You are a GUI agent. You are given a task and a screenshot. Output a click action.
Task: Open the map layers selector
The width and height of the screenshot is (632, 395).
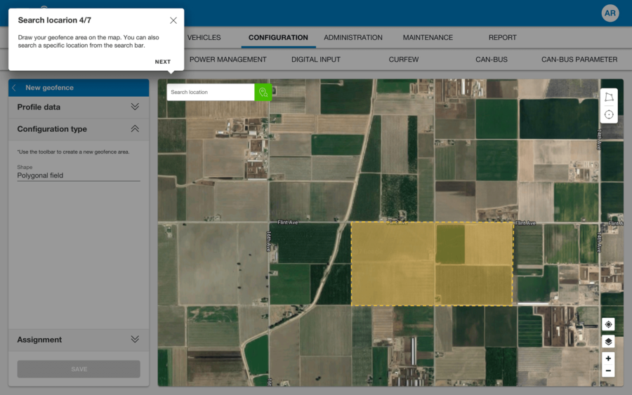[x=608, y=342]
